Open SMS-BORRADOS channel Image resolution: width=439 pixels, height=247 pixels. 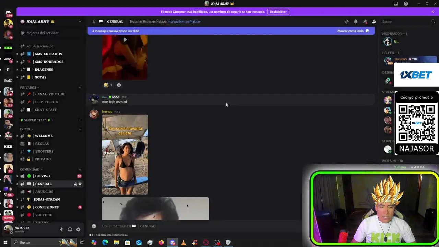49,62
